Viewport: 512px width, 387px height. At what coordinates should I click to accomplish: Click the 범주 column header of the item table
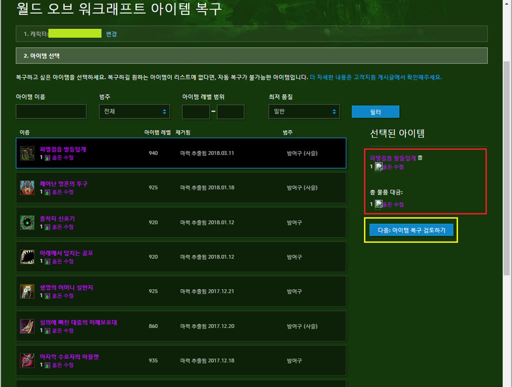point(287,132)
